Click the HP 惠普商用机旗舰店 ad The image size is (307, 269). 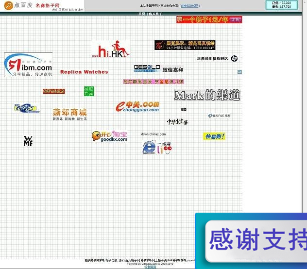[217, 58]
